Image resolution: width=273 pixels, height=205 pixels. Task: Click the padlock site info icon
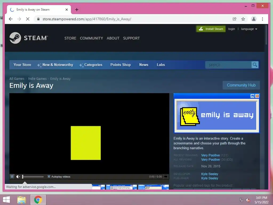click(x=38, y=19)
